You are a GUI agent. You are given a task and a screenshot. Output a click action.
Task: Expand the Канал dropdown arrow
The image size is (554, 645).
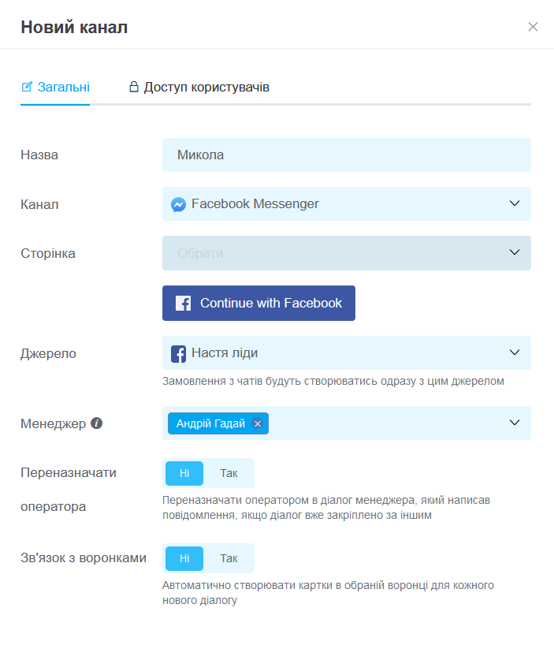(515, 203)
